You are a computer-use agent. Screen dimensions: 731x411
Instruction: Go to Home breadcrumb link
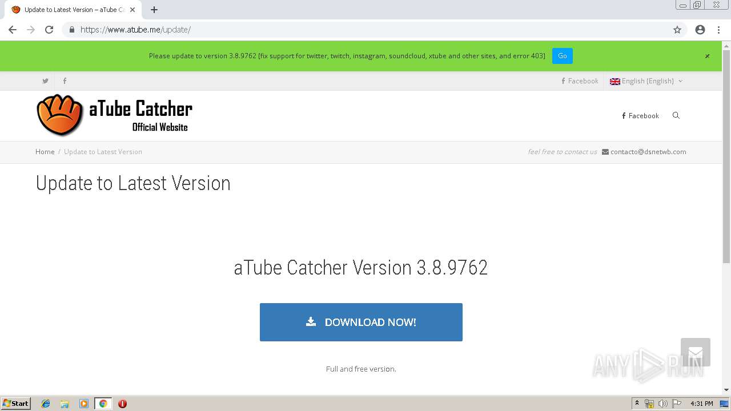tap(45, 152)
